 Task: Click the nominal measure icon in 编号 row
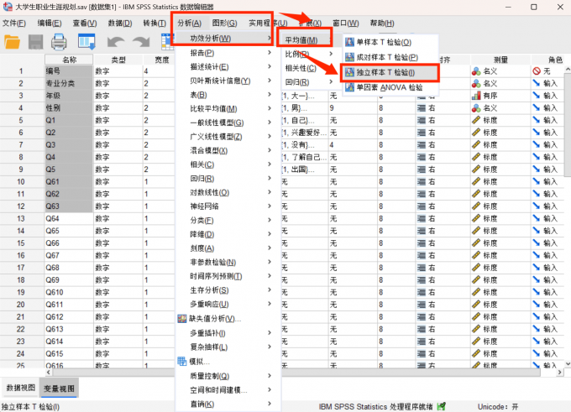(x=476, y=71)
